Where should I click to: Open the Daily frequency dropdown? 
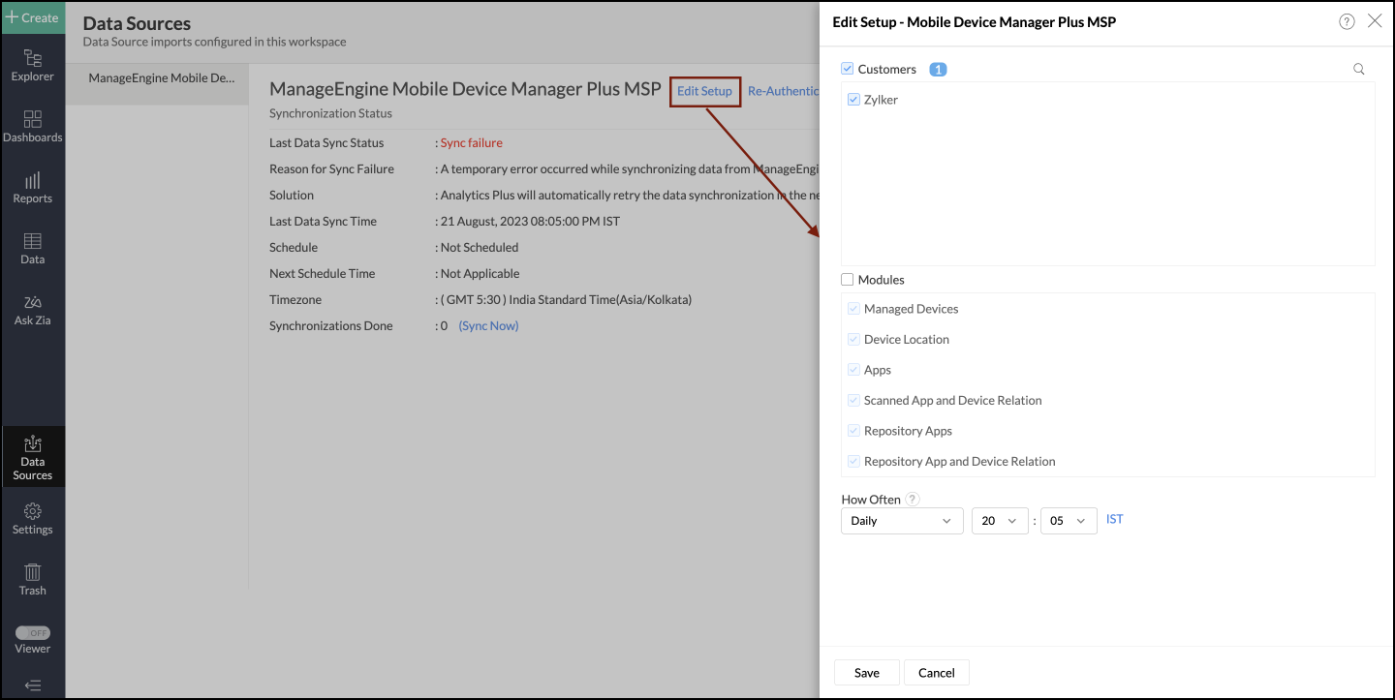pyautogui.click(x=902, y=521)
